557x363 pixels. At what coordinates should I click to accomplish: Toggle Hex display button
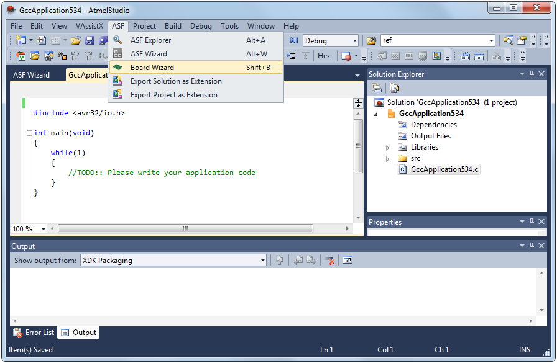(324, 56)
